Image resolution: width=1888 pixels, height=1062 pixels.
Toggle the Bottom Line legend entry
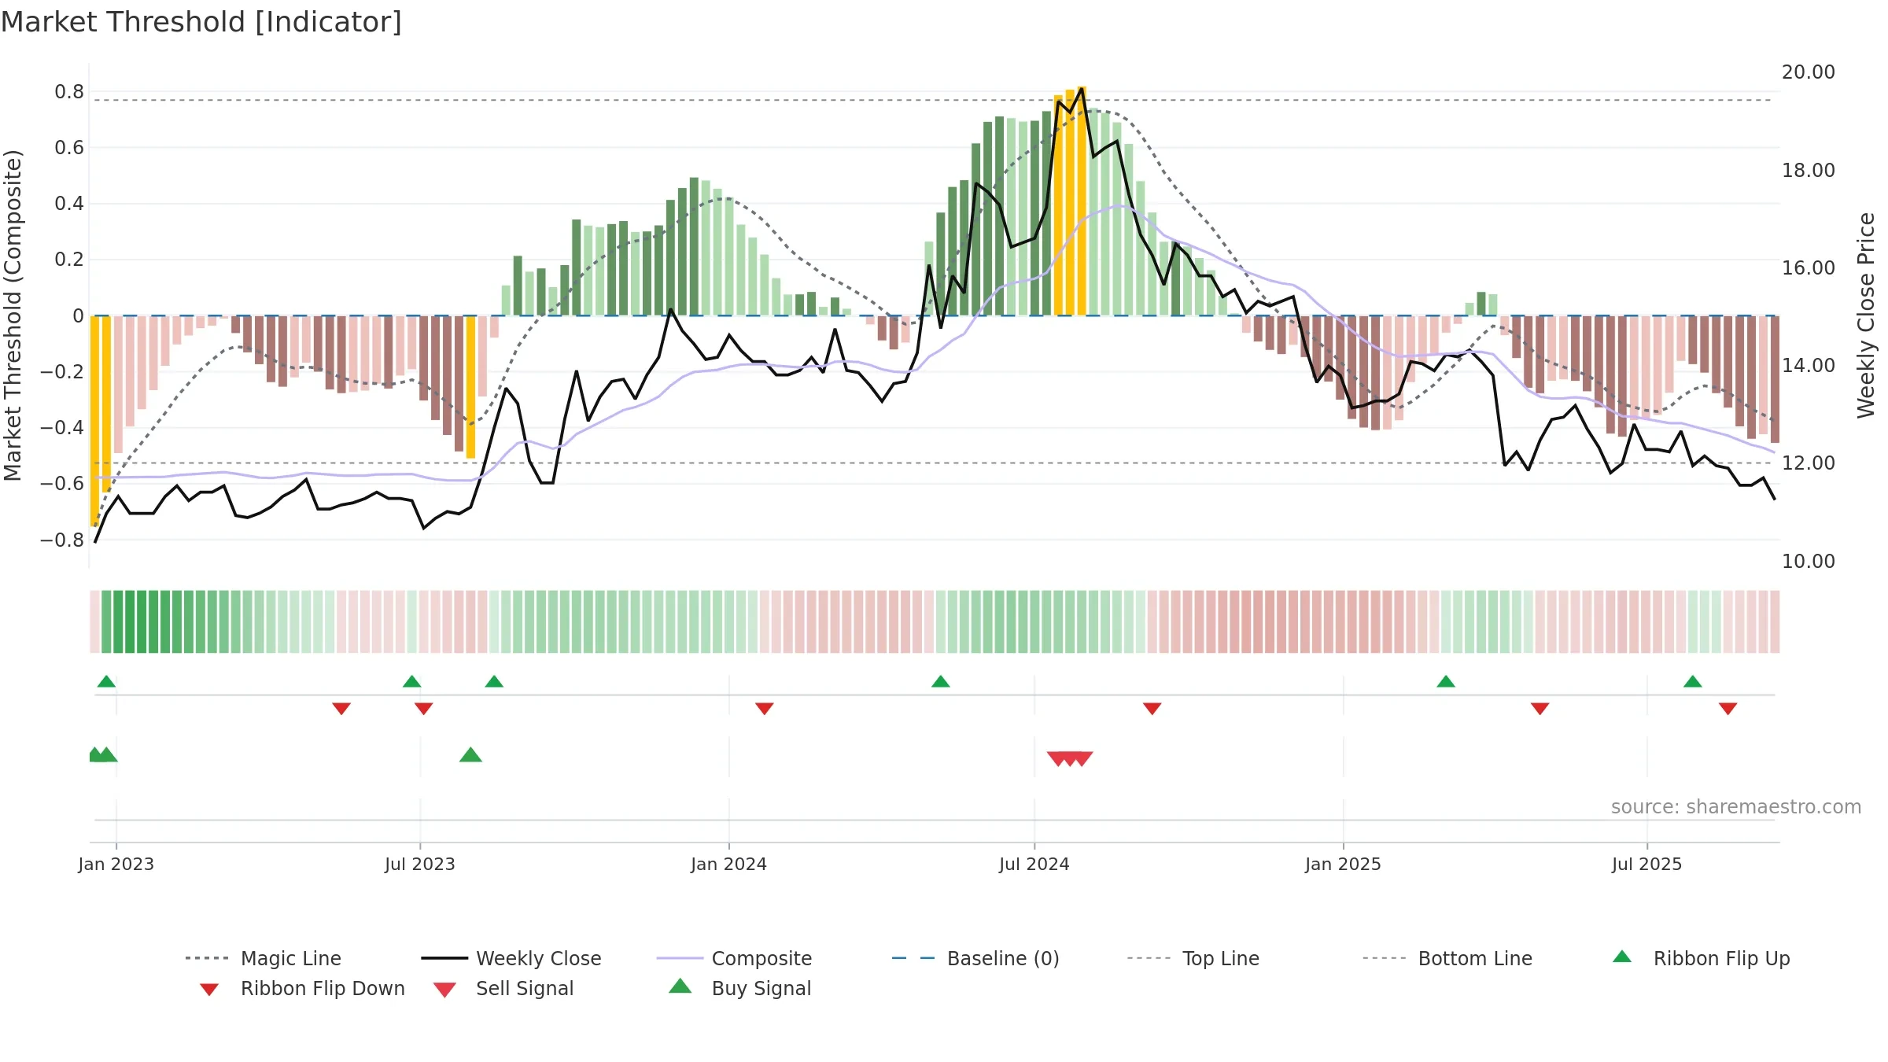1447,958
